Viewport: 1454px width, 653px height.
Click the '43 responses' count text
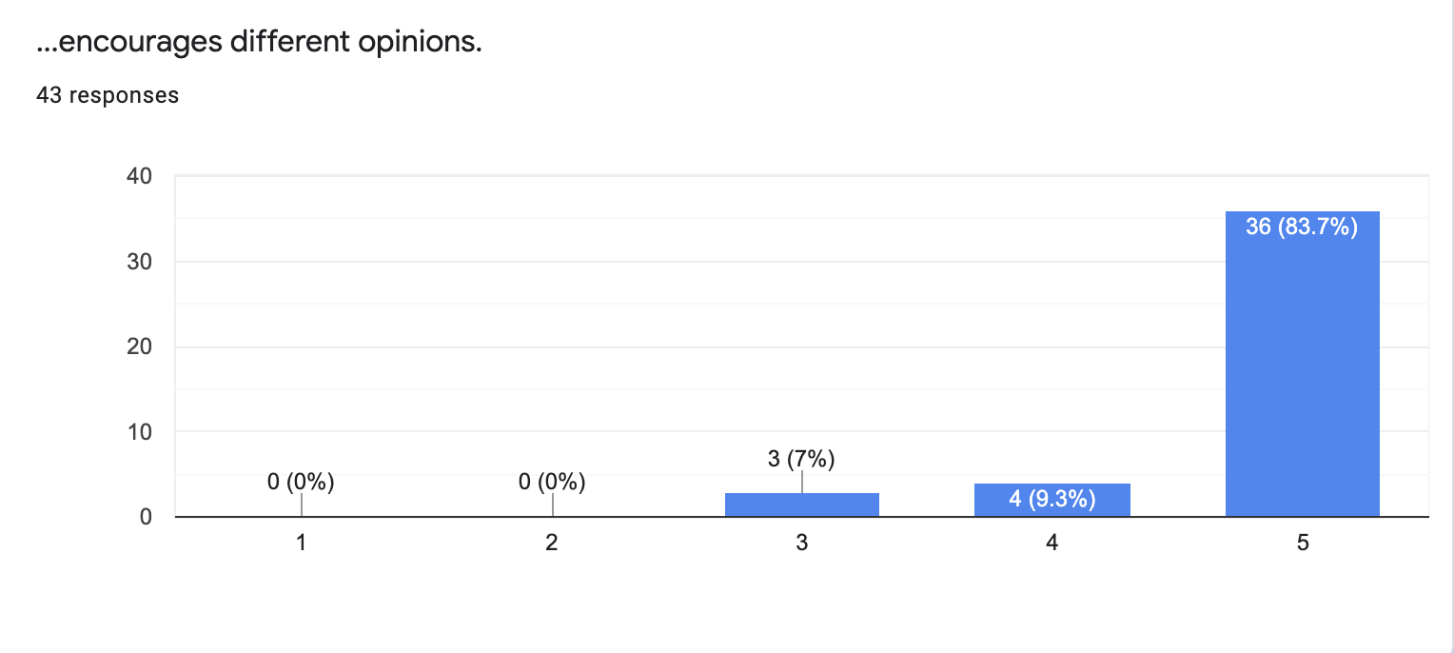(x=108, y=95)
